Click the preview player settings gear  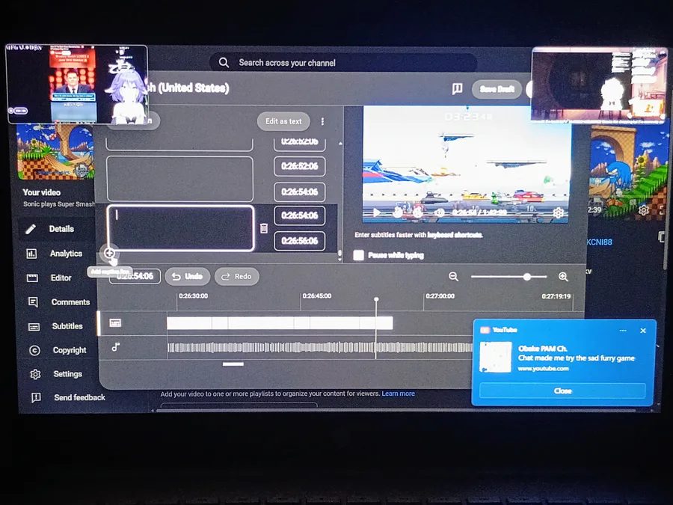(558, 212)
